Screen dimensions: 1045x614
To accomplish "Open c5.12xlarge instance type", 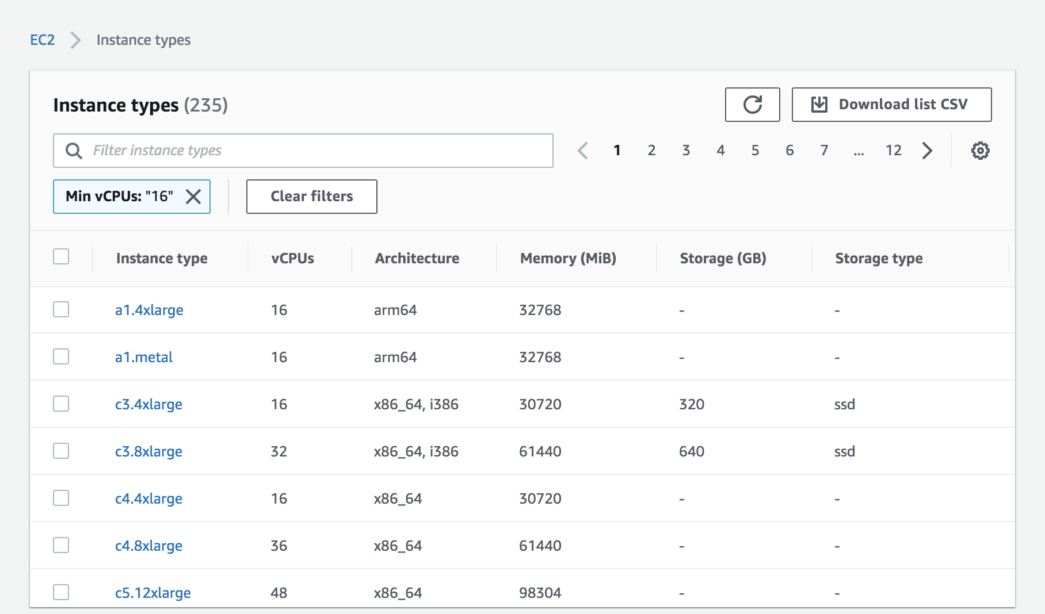I will (153, 593).
